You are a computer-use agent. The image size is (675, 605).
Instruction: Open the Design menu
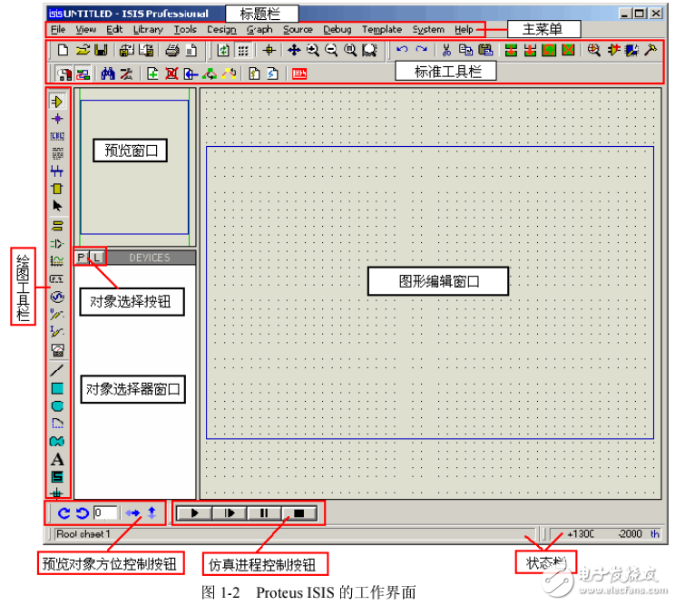point(221,30)
